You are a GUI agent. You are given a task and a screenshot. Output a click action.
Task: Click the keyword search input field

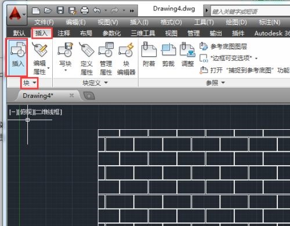[x=251, y=12]
